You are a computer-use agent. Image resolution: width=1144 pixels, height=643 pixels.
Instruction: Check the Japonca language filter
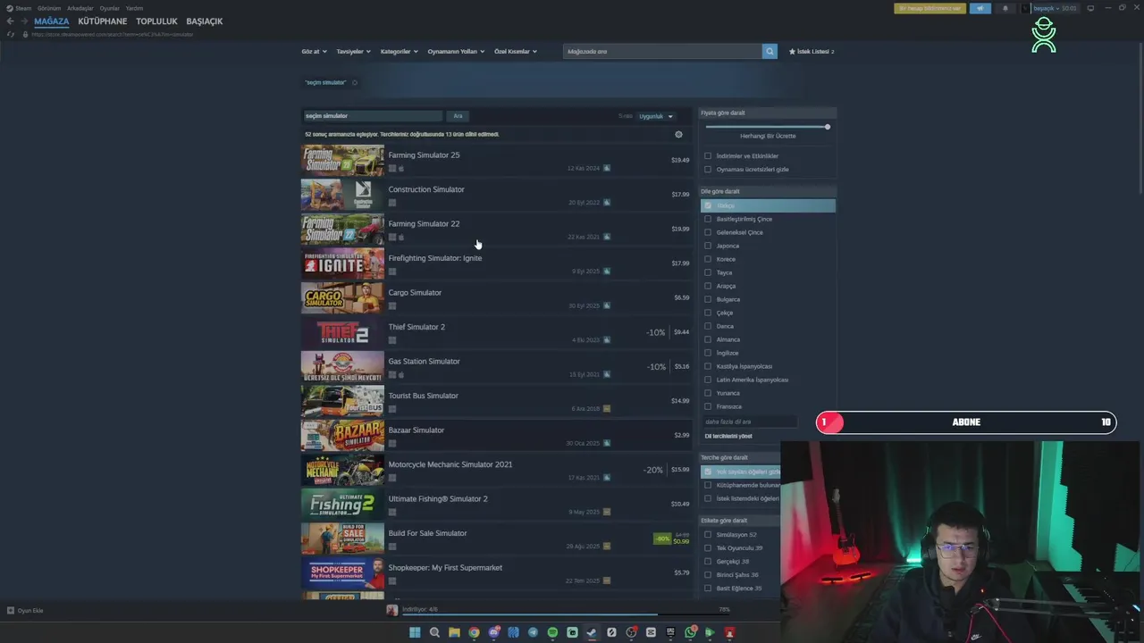coord(708,246)
